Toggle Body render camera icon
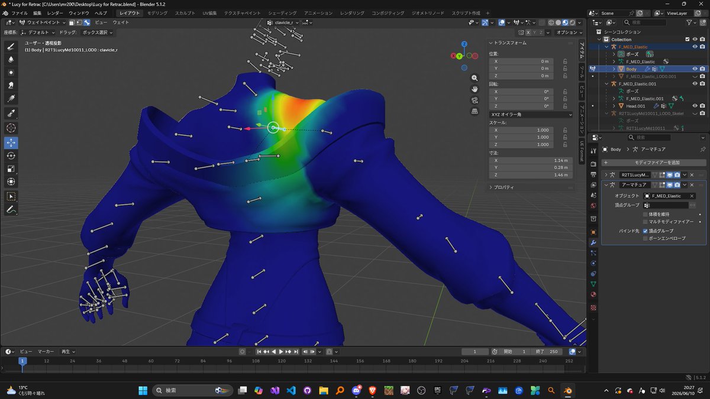The width and height of the screenshot is (710, 399). click(702, 69)
